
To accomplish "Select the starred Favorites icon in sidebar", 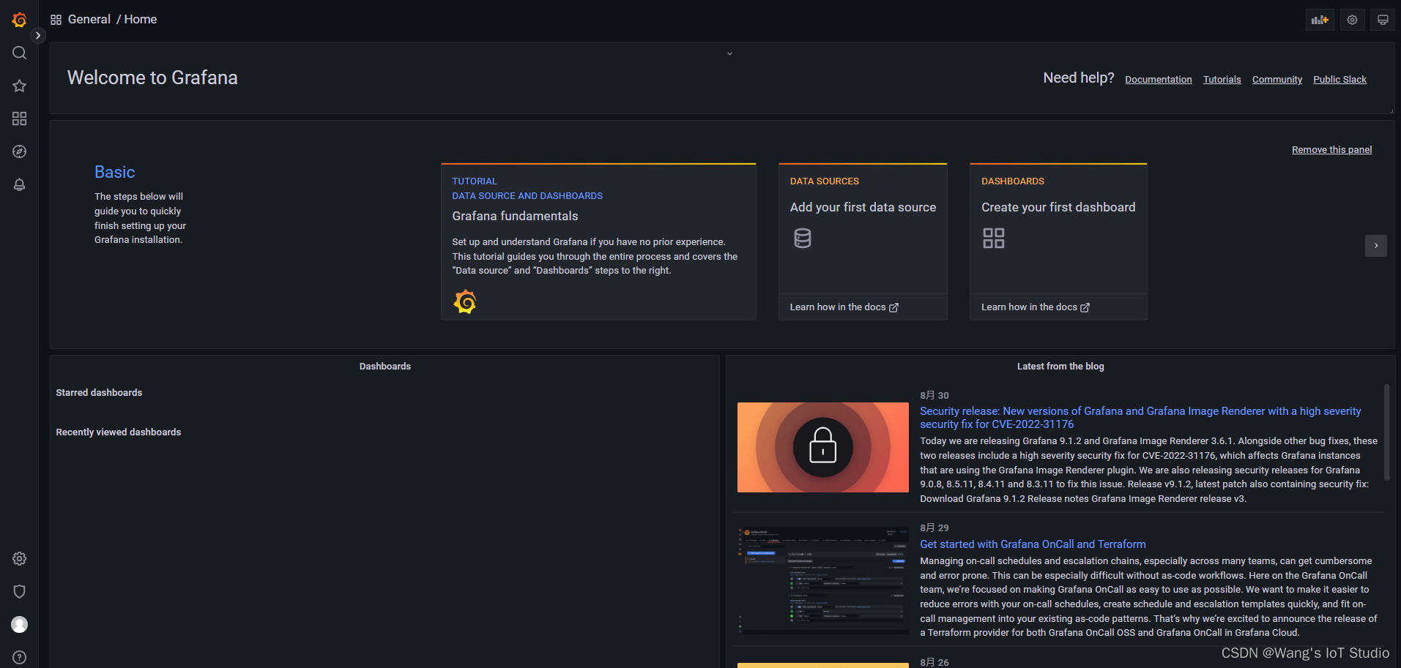I will (x=19, y=86).
